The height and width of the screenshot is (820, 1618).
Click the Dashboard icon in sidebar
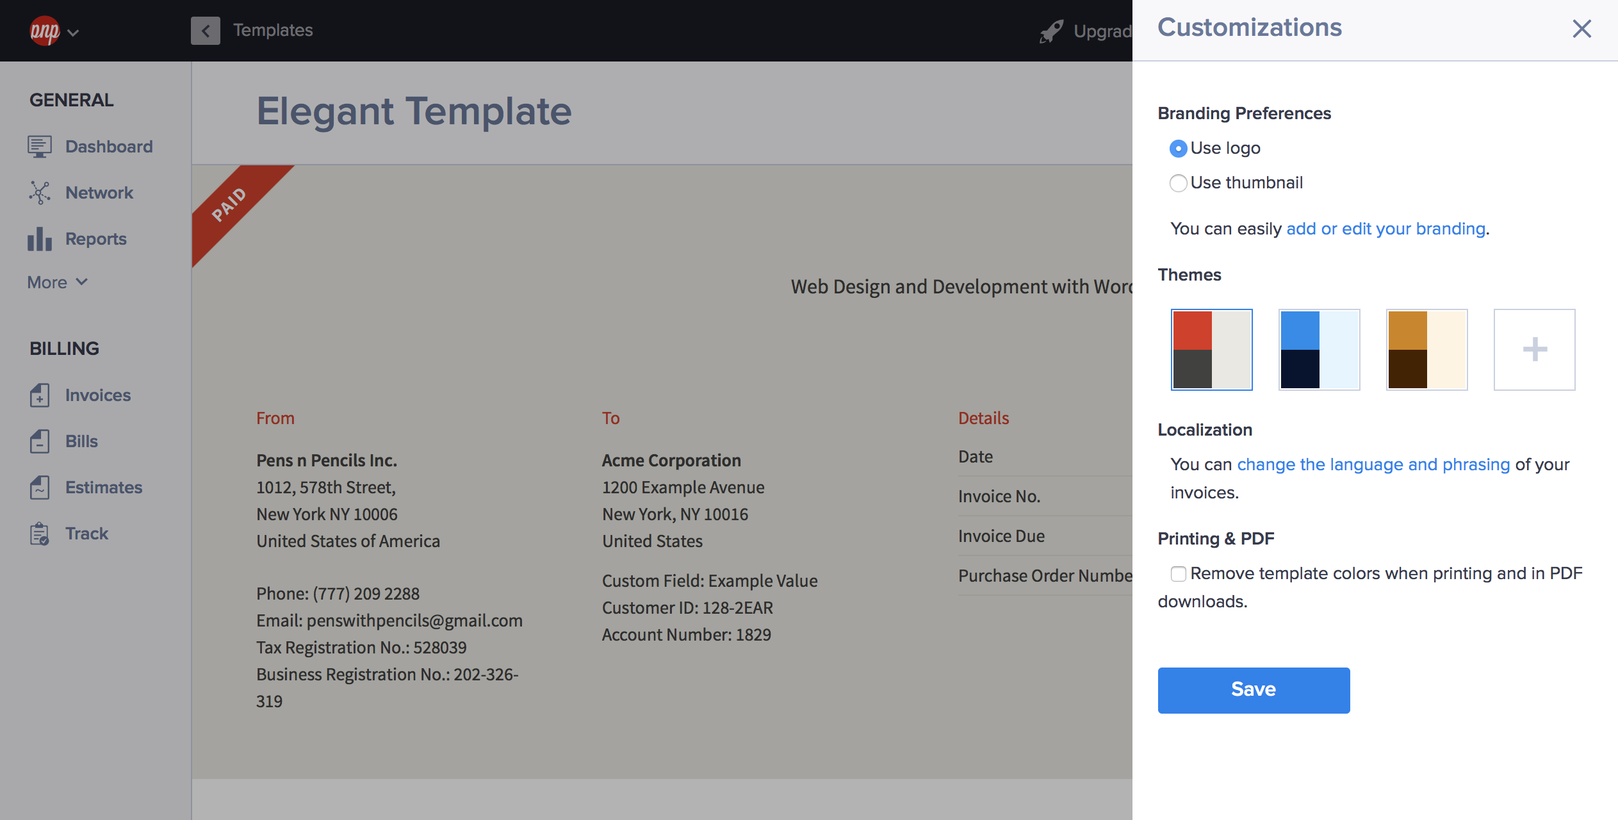click(x=38, y=145)
